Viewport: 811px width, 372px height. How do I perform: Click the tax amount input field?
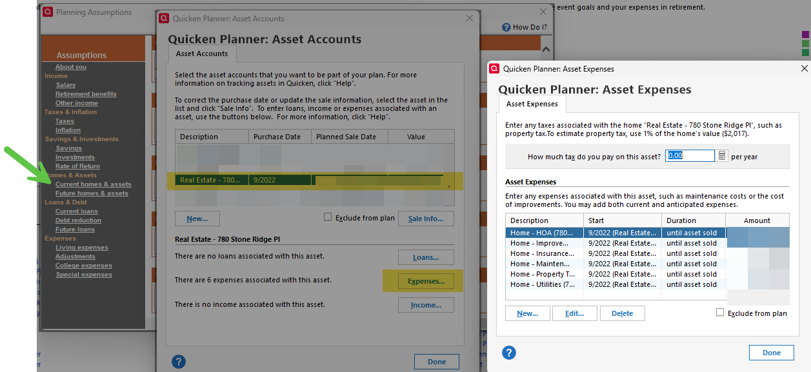tap(690, 155)
